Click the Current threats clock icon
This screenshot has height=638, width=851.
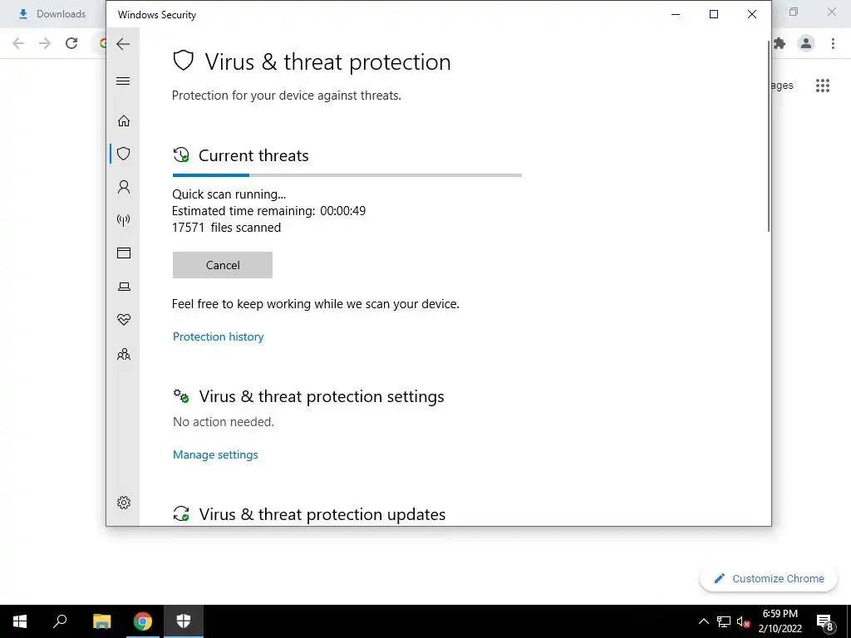tap(180, 155)
